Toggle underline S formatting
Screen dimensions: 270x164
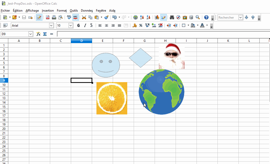[92, 26]
